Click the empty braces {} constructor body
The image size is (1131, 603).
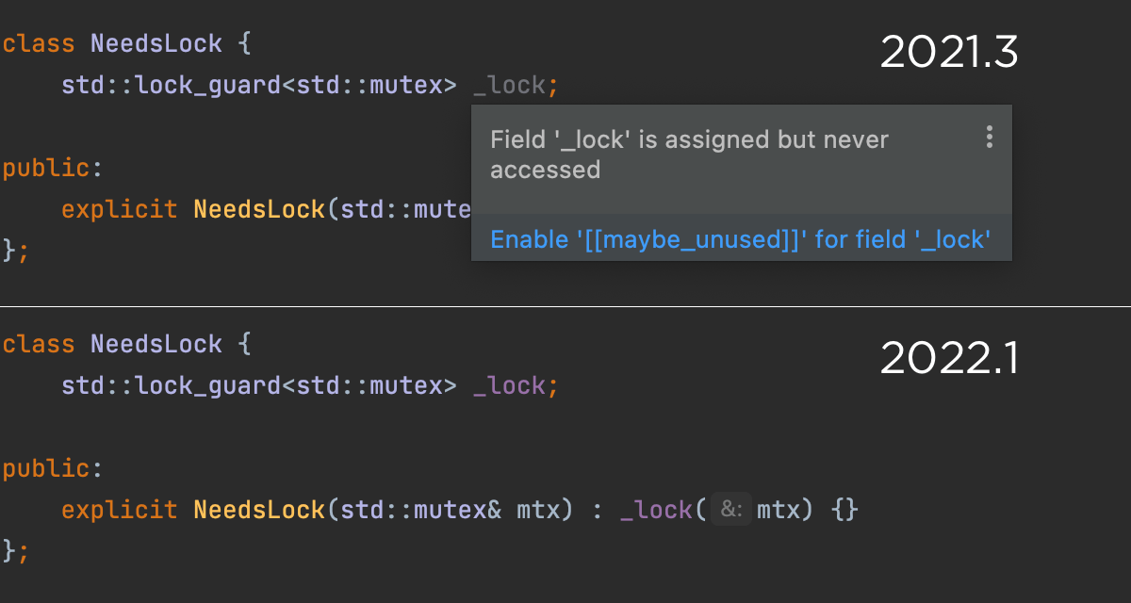click(845, 510)
